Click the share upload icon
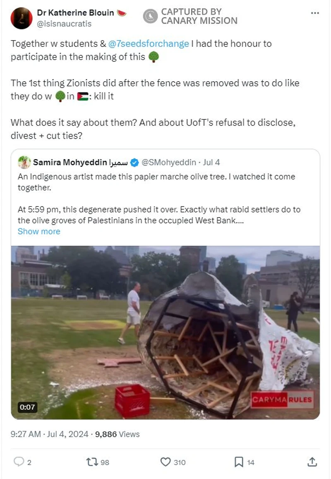The image size is (331, 479). (312, 462)
